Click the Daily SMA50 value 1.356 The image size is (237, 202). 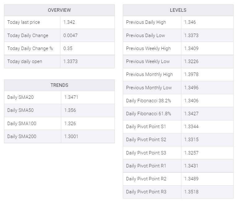[70, 110]
